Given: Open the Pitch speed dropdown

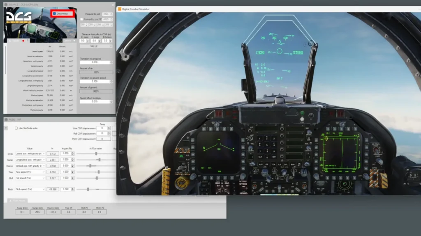Looking at the screenshot, I should [x=30, y=189].
